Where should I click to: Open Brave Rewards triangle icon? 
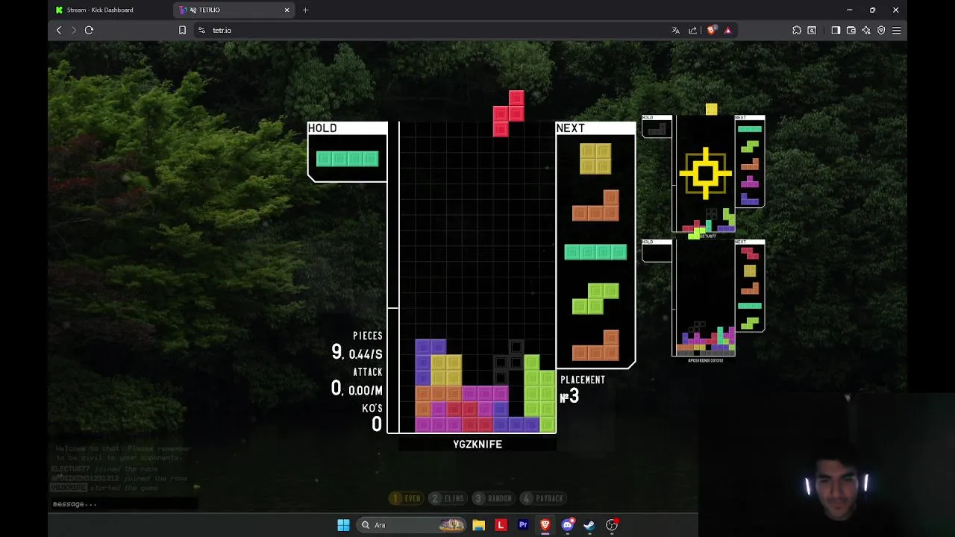(727, 30)
